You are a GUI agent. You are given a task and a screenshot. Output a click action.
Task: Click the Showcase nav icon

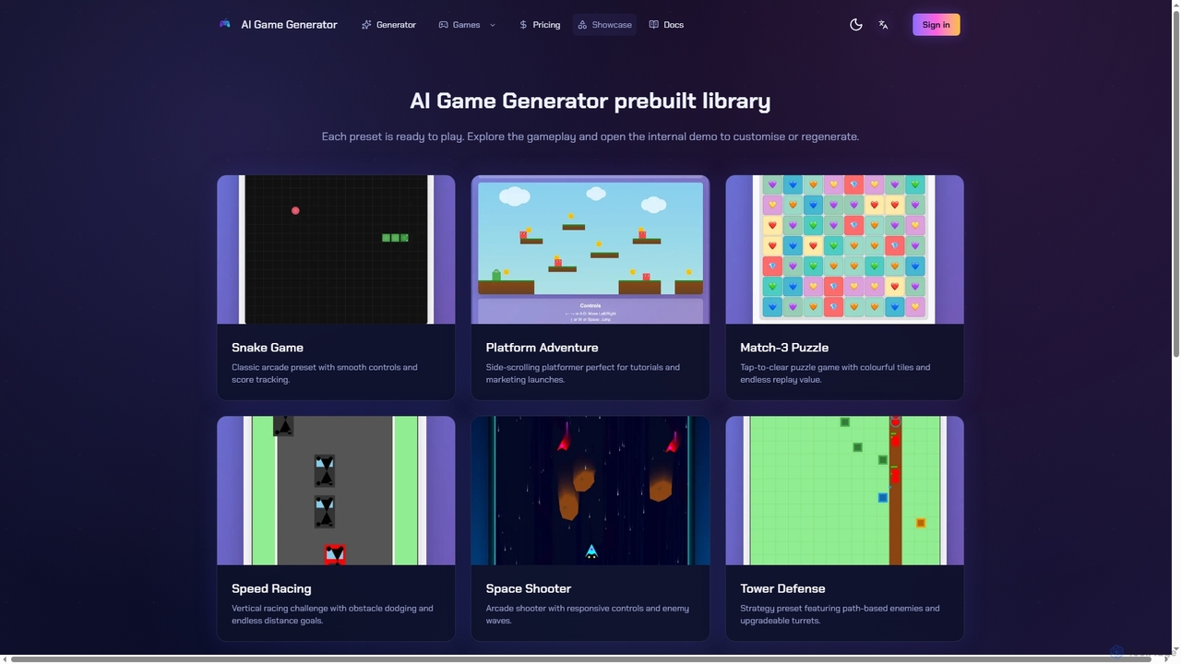click(582, 25)
